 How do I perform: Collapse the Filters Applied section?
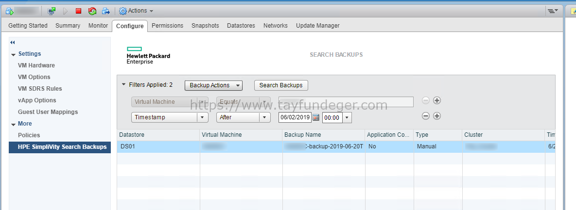click(x=123, y=85)
